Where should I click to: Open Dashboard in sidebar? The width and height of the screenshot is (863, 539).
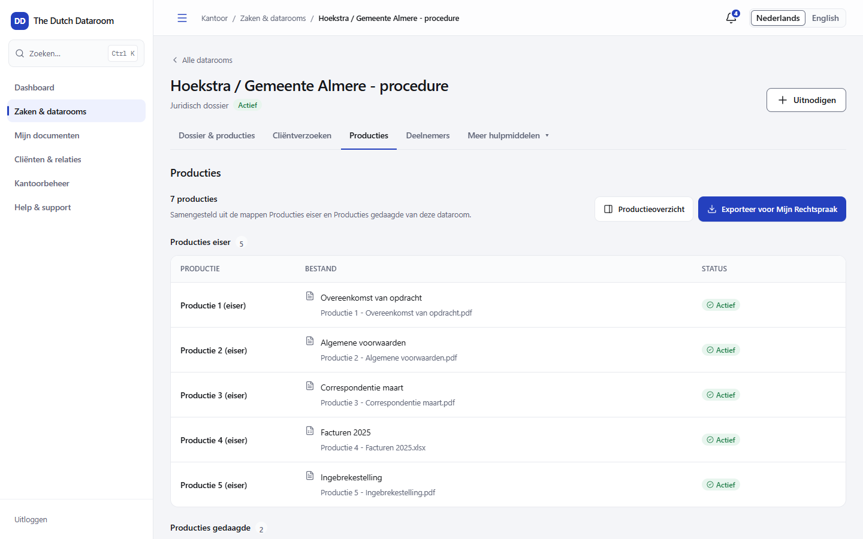[77, 87]
